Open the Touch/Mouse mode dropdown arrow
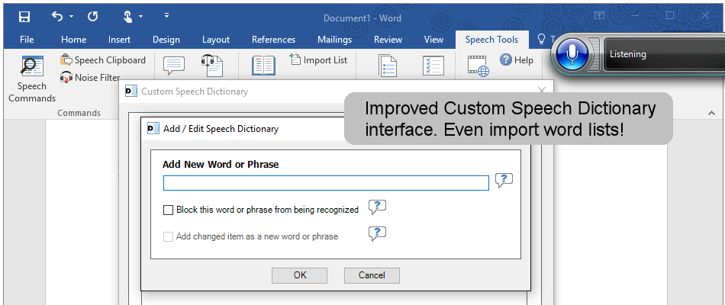725x305 pixels. (140, 17)
